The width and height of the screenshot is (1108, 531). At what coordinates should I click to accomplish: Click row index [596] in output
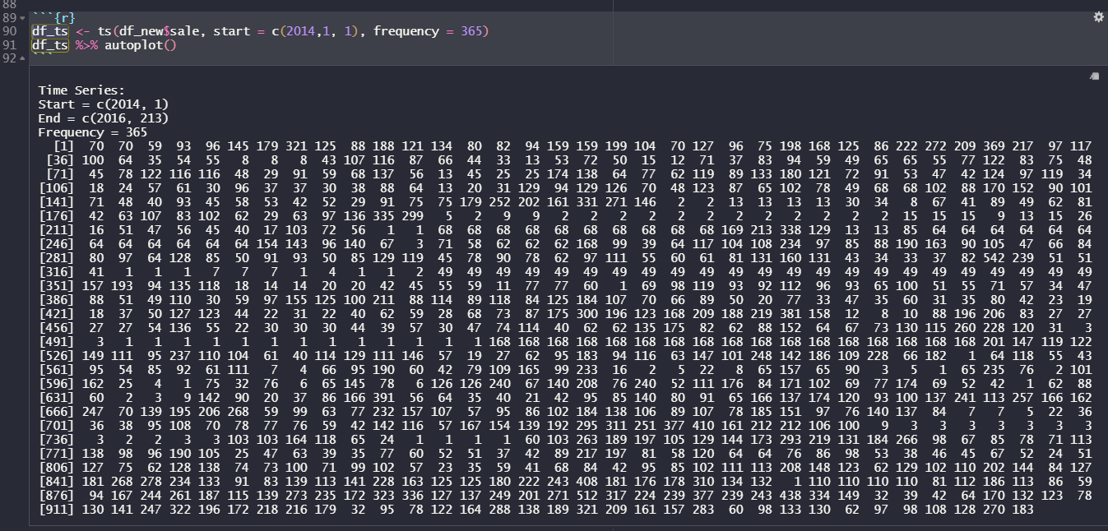pos(56,383)
